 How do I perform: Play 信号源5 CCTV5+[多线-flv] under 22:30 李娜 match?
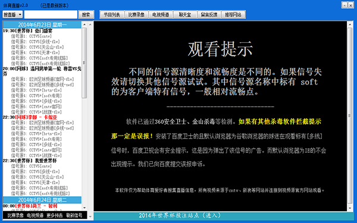[x=36, y=145]
